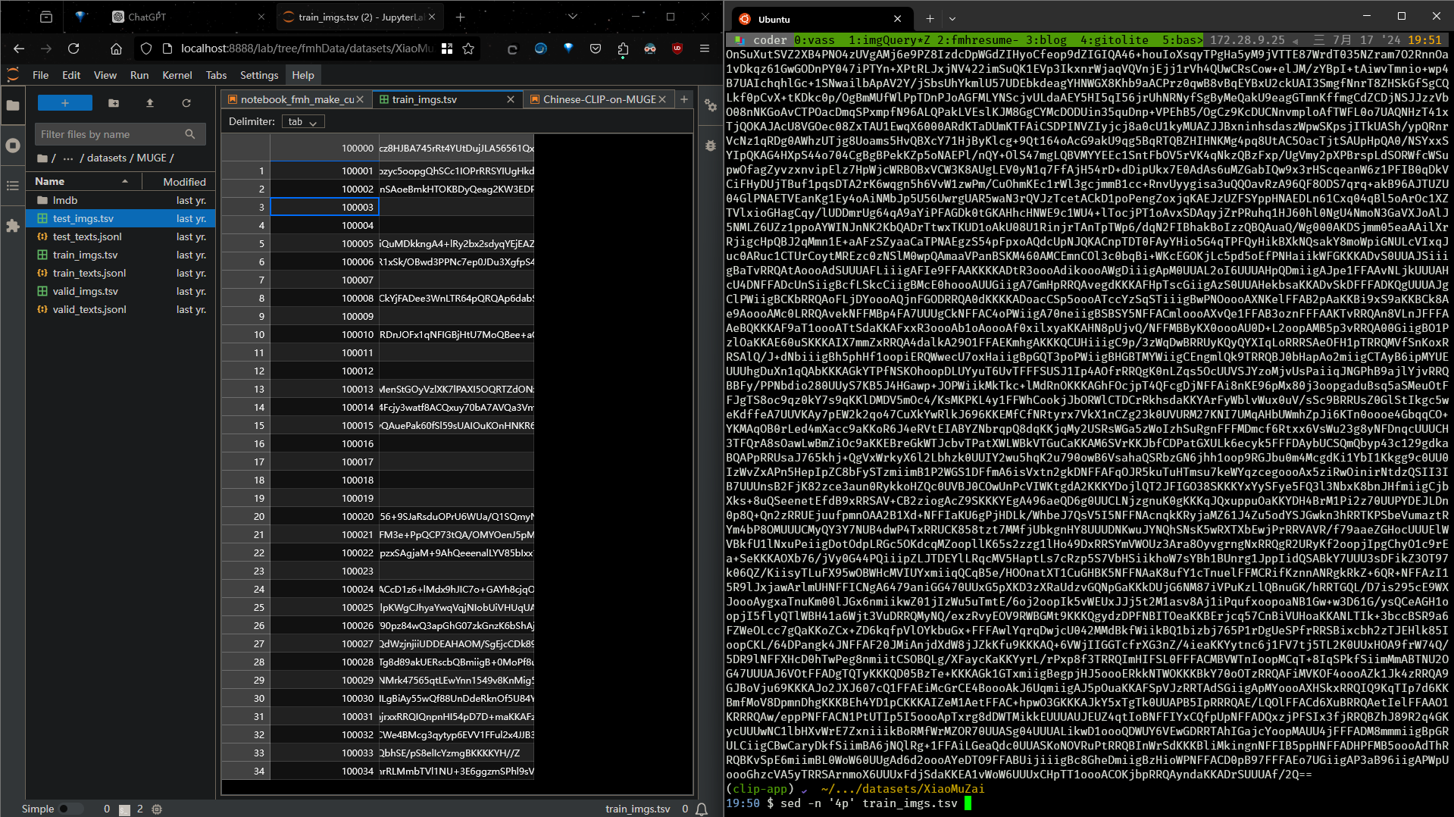
Task: Select table cell 100010
Action: [x=324, y=334]
